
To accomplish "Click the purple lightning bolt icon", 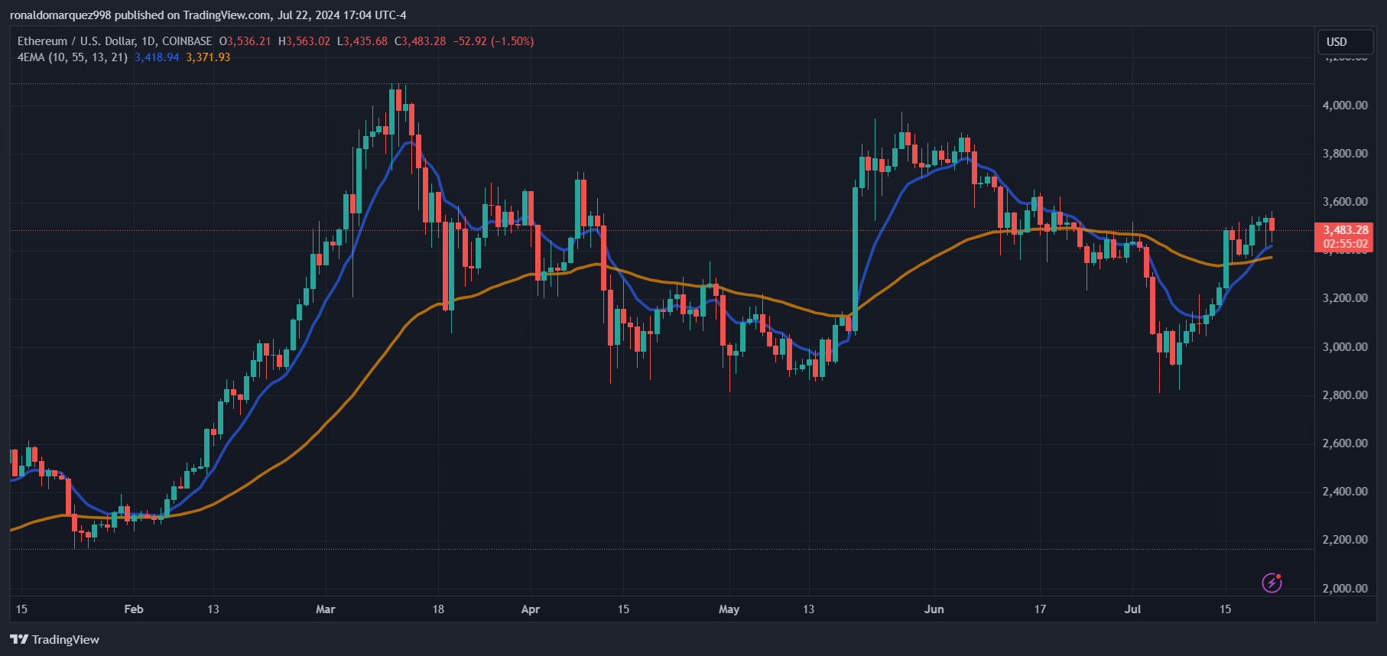I will click(1272, 583).
